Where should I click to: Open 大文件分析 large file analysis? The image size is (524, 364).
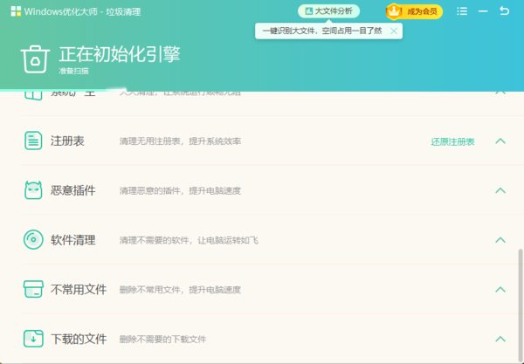pos(329,11)
